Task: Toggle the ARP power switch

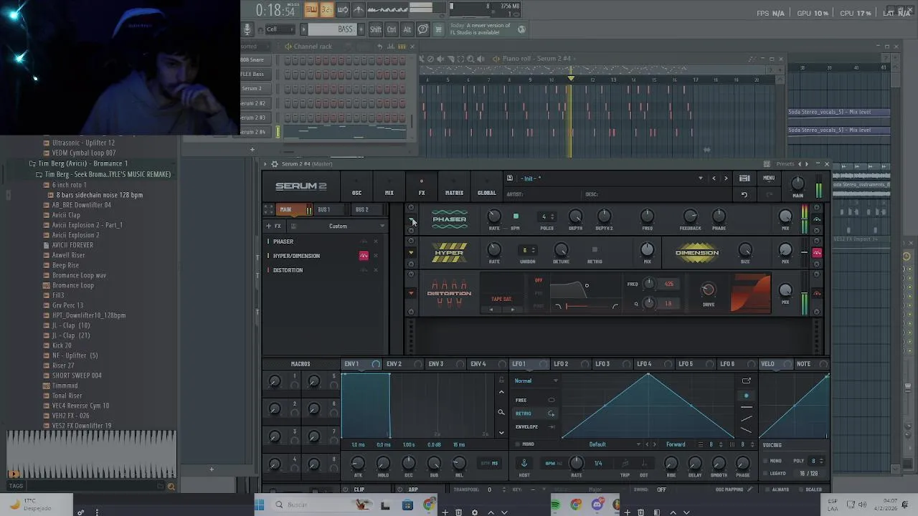Action: [x=400, y=489]
